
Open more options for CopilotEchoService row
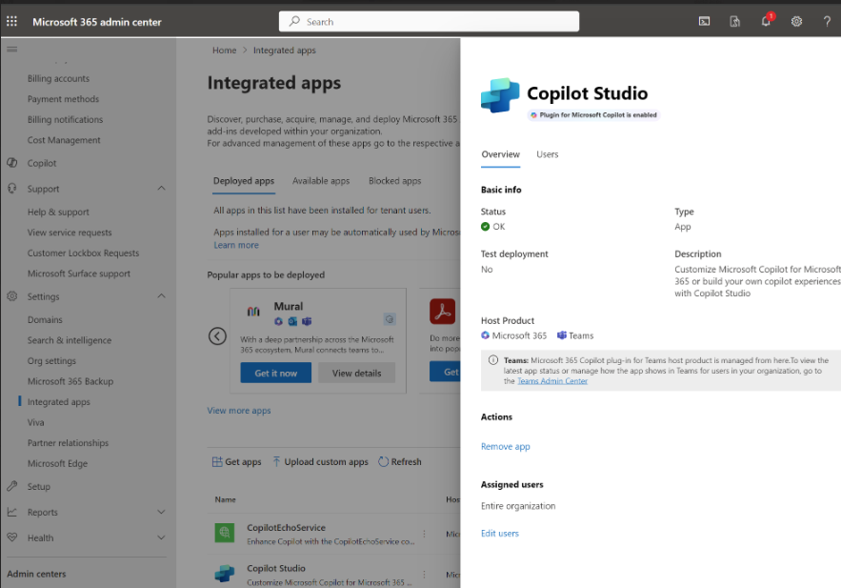pyautogui.click(x=424, y=534)
